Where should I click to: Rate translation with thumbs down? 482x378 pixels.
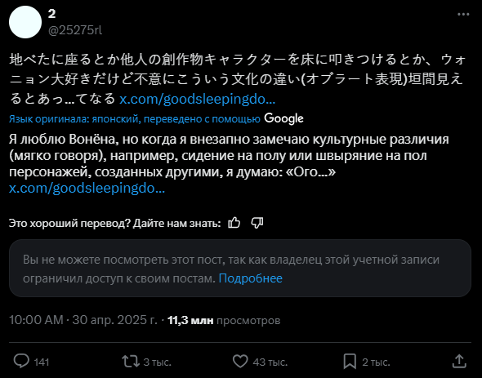(257, 223)
